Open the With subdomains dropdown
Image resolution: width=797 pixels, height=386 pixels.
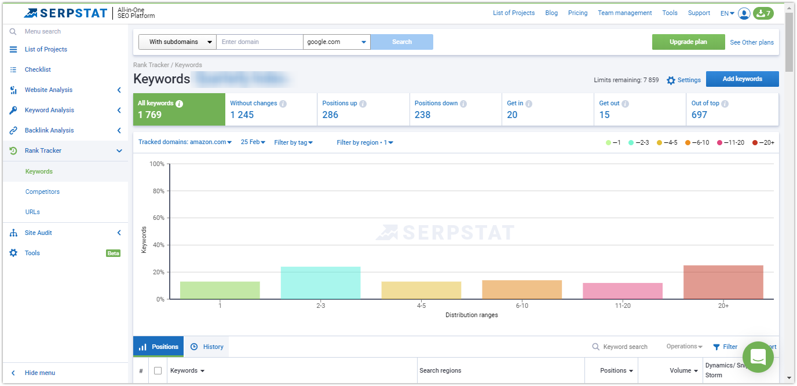177,42
